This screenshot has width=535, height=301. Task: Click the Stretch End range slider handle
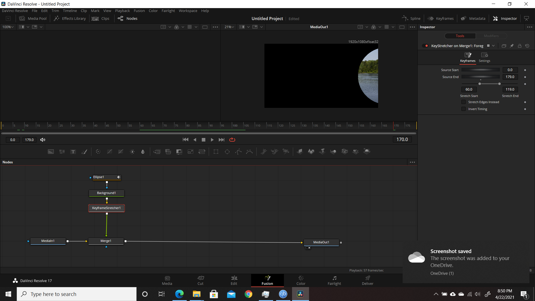(499, 84)
